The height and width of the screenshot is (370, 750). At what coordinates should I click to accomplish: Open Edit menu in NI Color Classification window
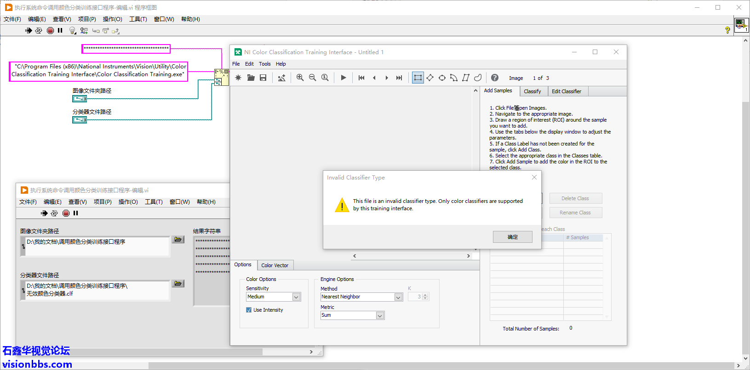coord(249,64)
